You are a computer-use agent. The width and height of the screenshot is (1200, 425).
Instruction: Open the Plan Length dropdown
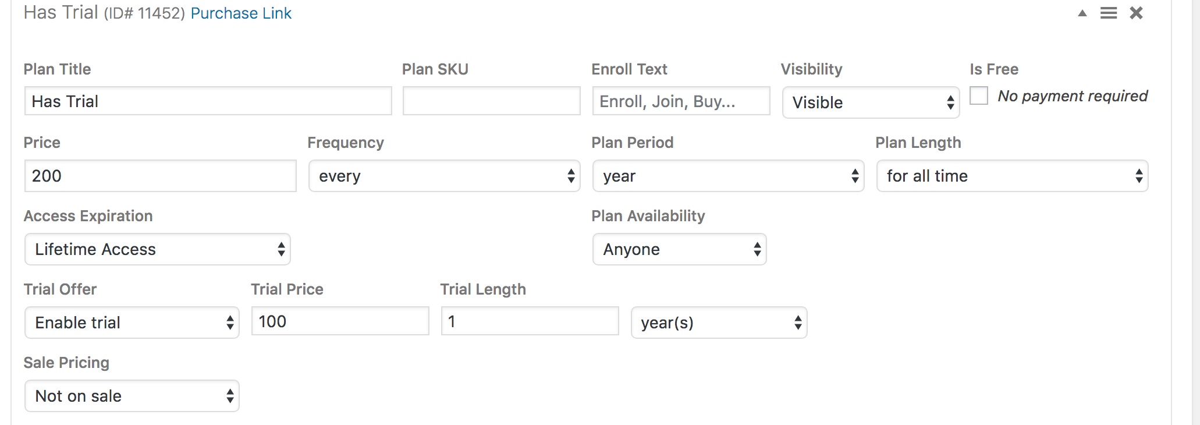(1012, 176)
